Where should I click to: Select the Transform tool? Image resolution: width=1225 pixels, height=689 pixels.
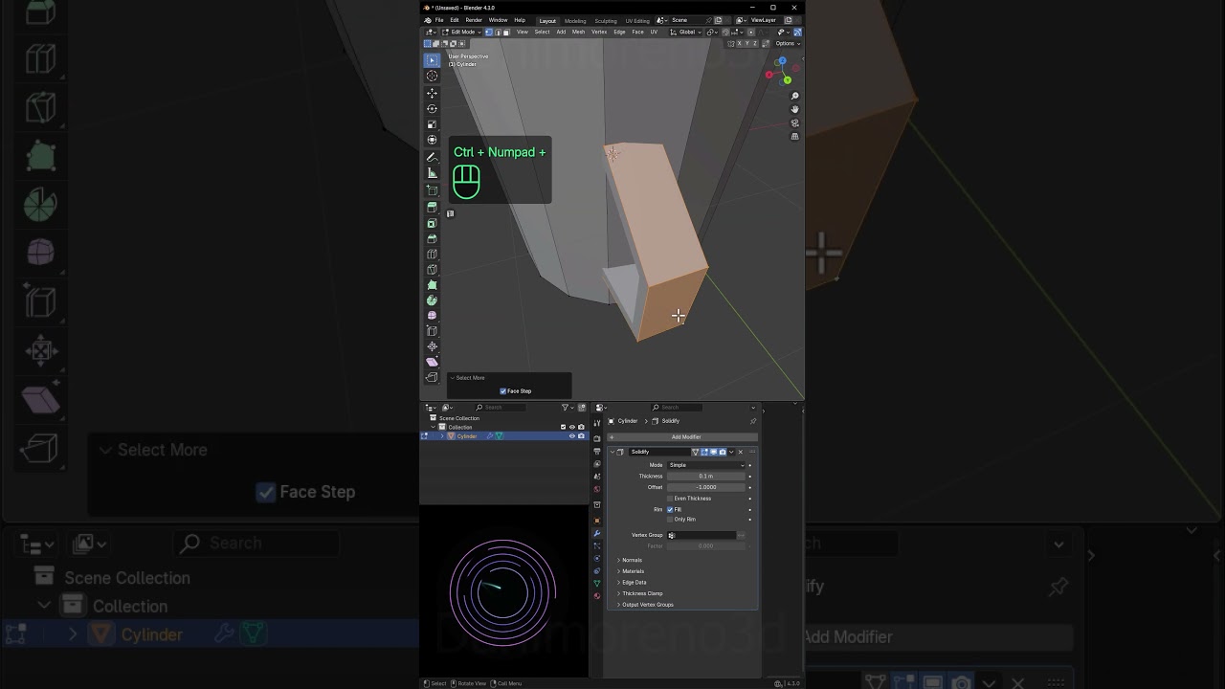click(432, 141)
